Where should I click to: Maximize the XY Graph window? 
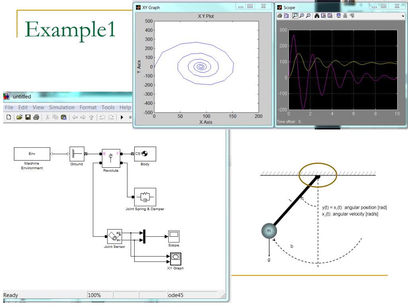tap(250, 6)
